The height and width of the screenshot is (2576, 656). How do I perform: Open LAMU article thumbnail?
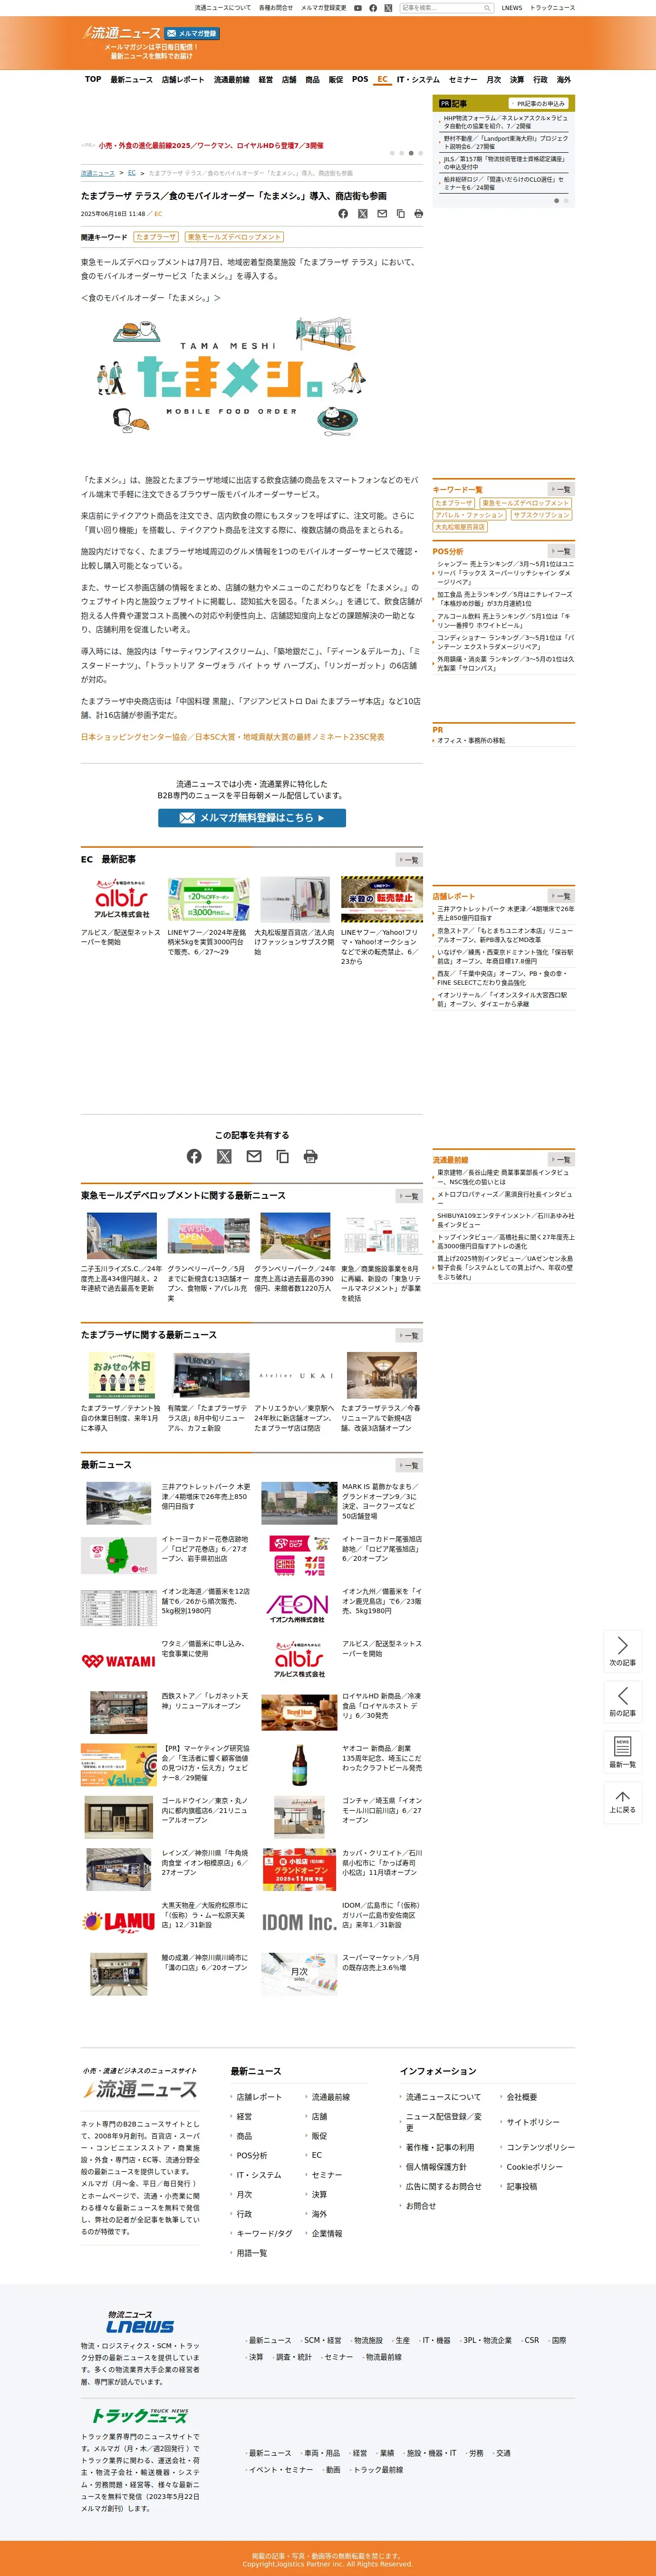click(x=118, y=1921)
